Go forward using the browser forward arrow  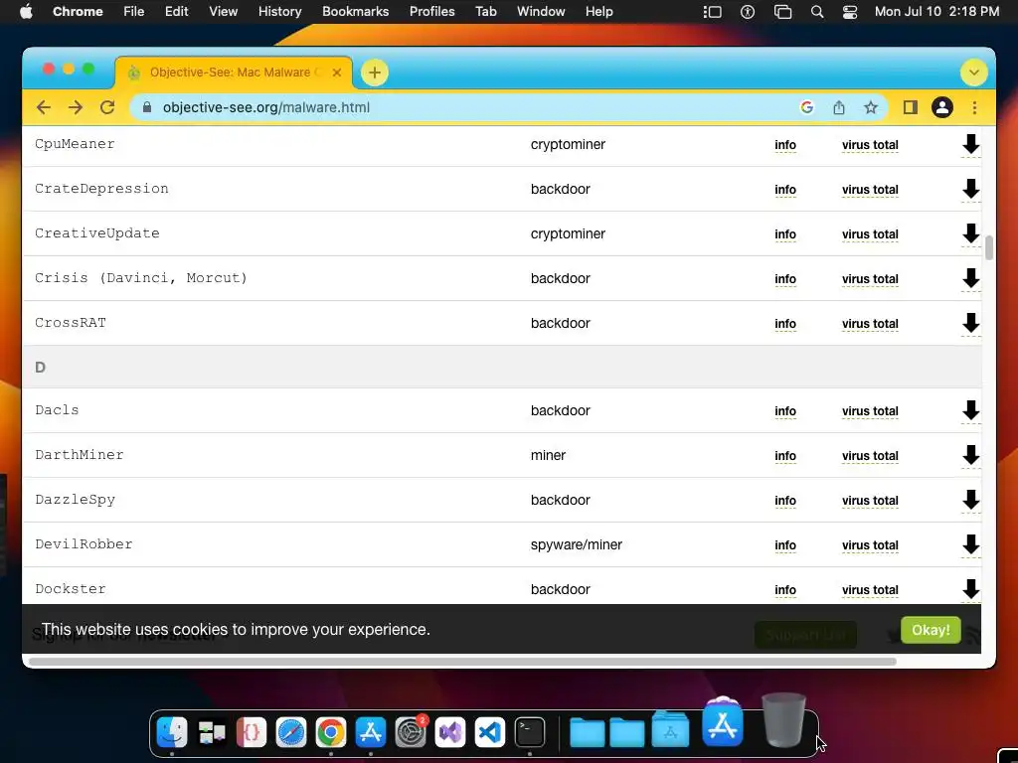[76, 107]
